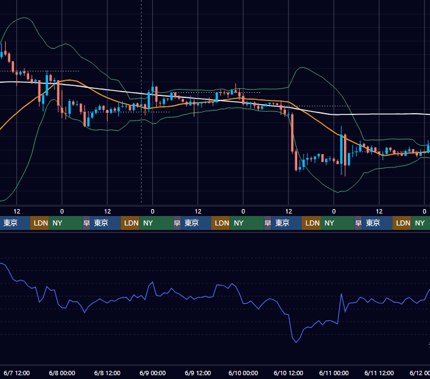
Task: Select the 東京 session block above 6/10 12:00
Action: (286, 223)
